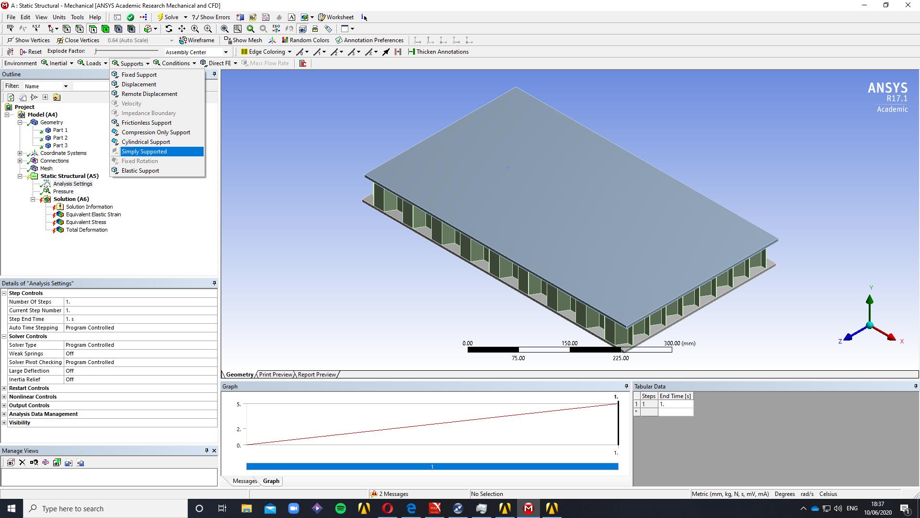Viewport: 920px width, 518px height.
Task: Collapse the Step Controls section
Action: (x=4, y=293)
